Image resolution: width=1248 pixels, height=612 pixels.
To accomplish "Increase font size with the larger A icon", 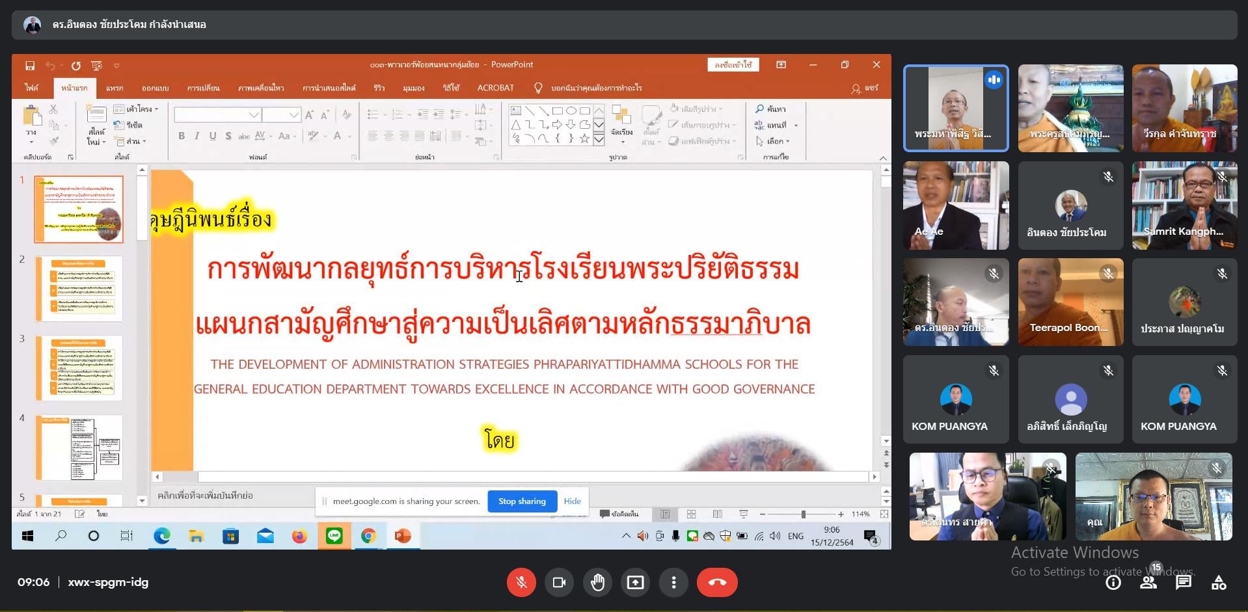I will pyautogui.click(x=310, y=115).
